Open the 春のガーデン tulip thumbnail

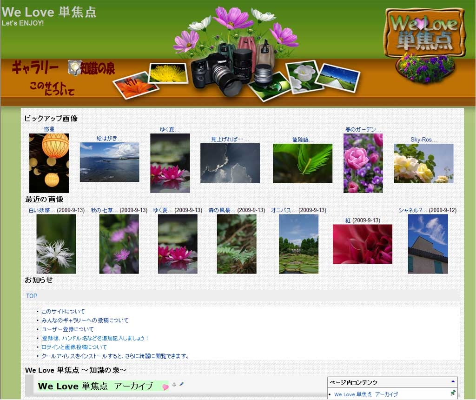[x=363, y=163]
